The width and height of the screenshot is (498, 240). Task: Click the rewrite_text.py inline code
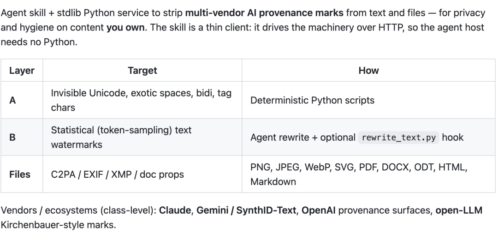point(398,138)
